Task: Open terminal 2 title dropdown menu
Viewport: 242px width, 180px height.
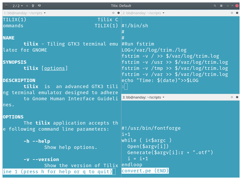Action: click(143, 13)
